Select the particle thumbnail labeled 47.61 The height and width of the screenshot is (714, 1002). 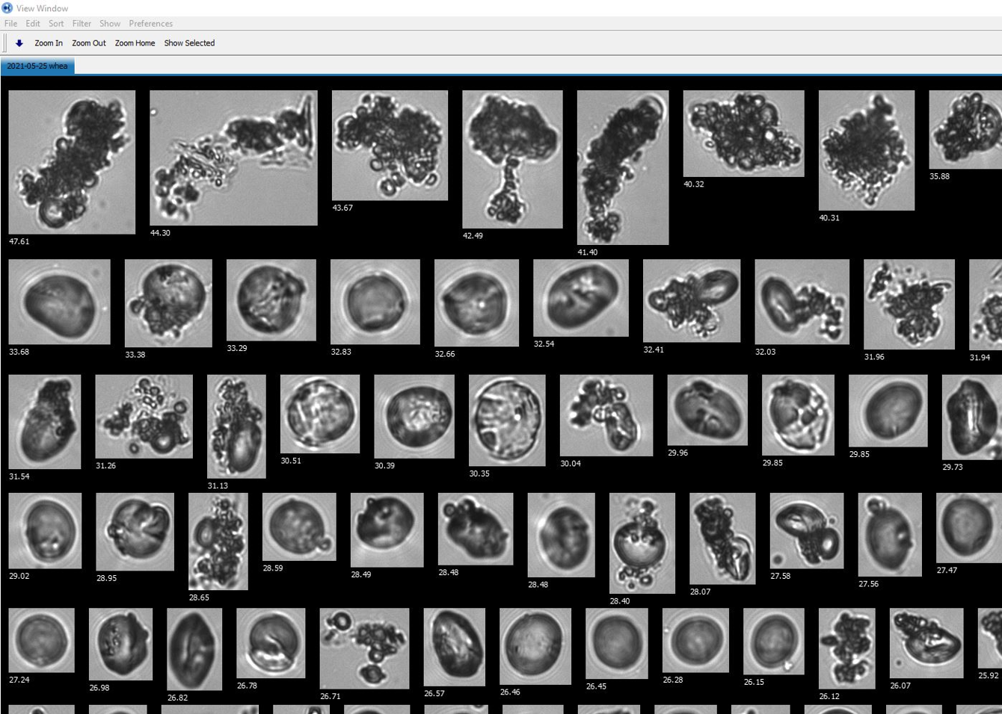(72, 162)
